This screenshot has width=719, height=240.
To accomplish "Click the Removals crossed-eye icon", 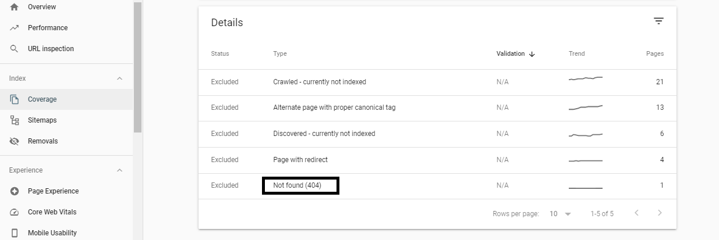I will pyautogui.click(x=15, y=141).
